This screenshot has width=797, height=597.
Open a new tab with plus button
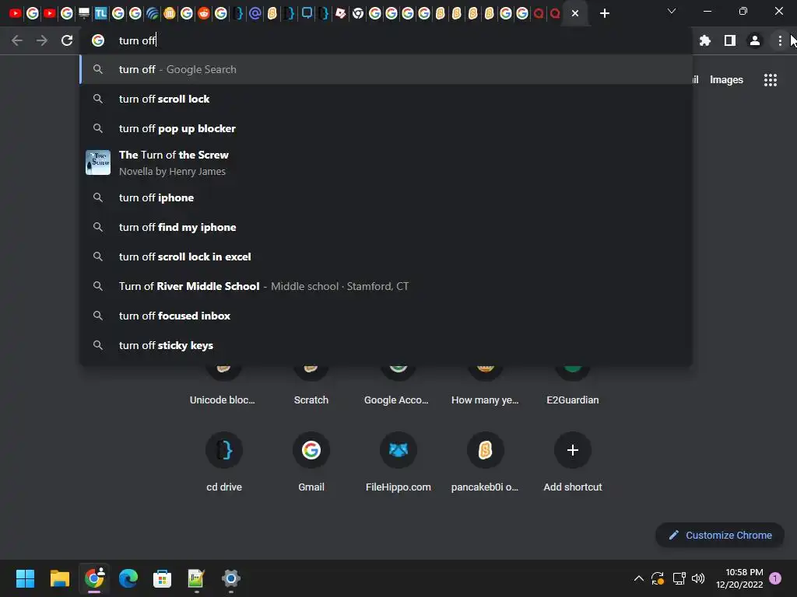click(x=604, y=13)
